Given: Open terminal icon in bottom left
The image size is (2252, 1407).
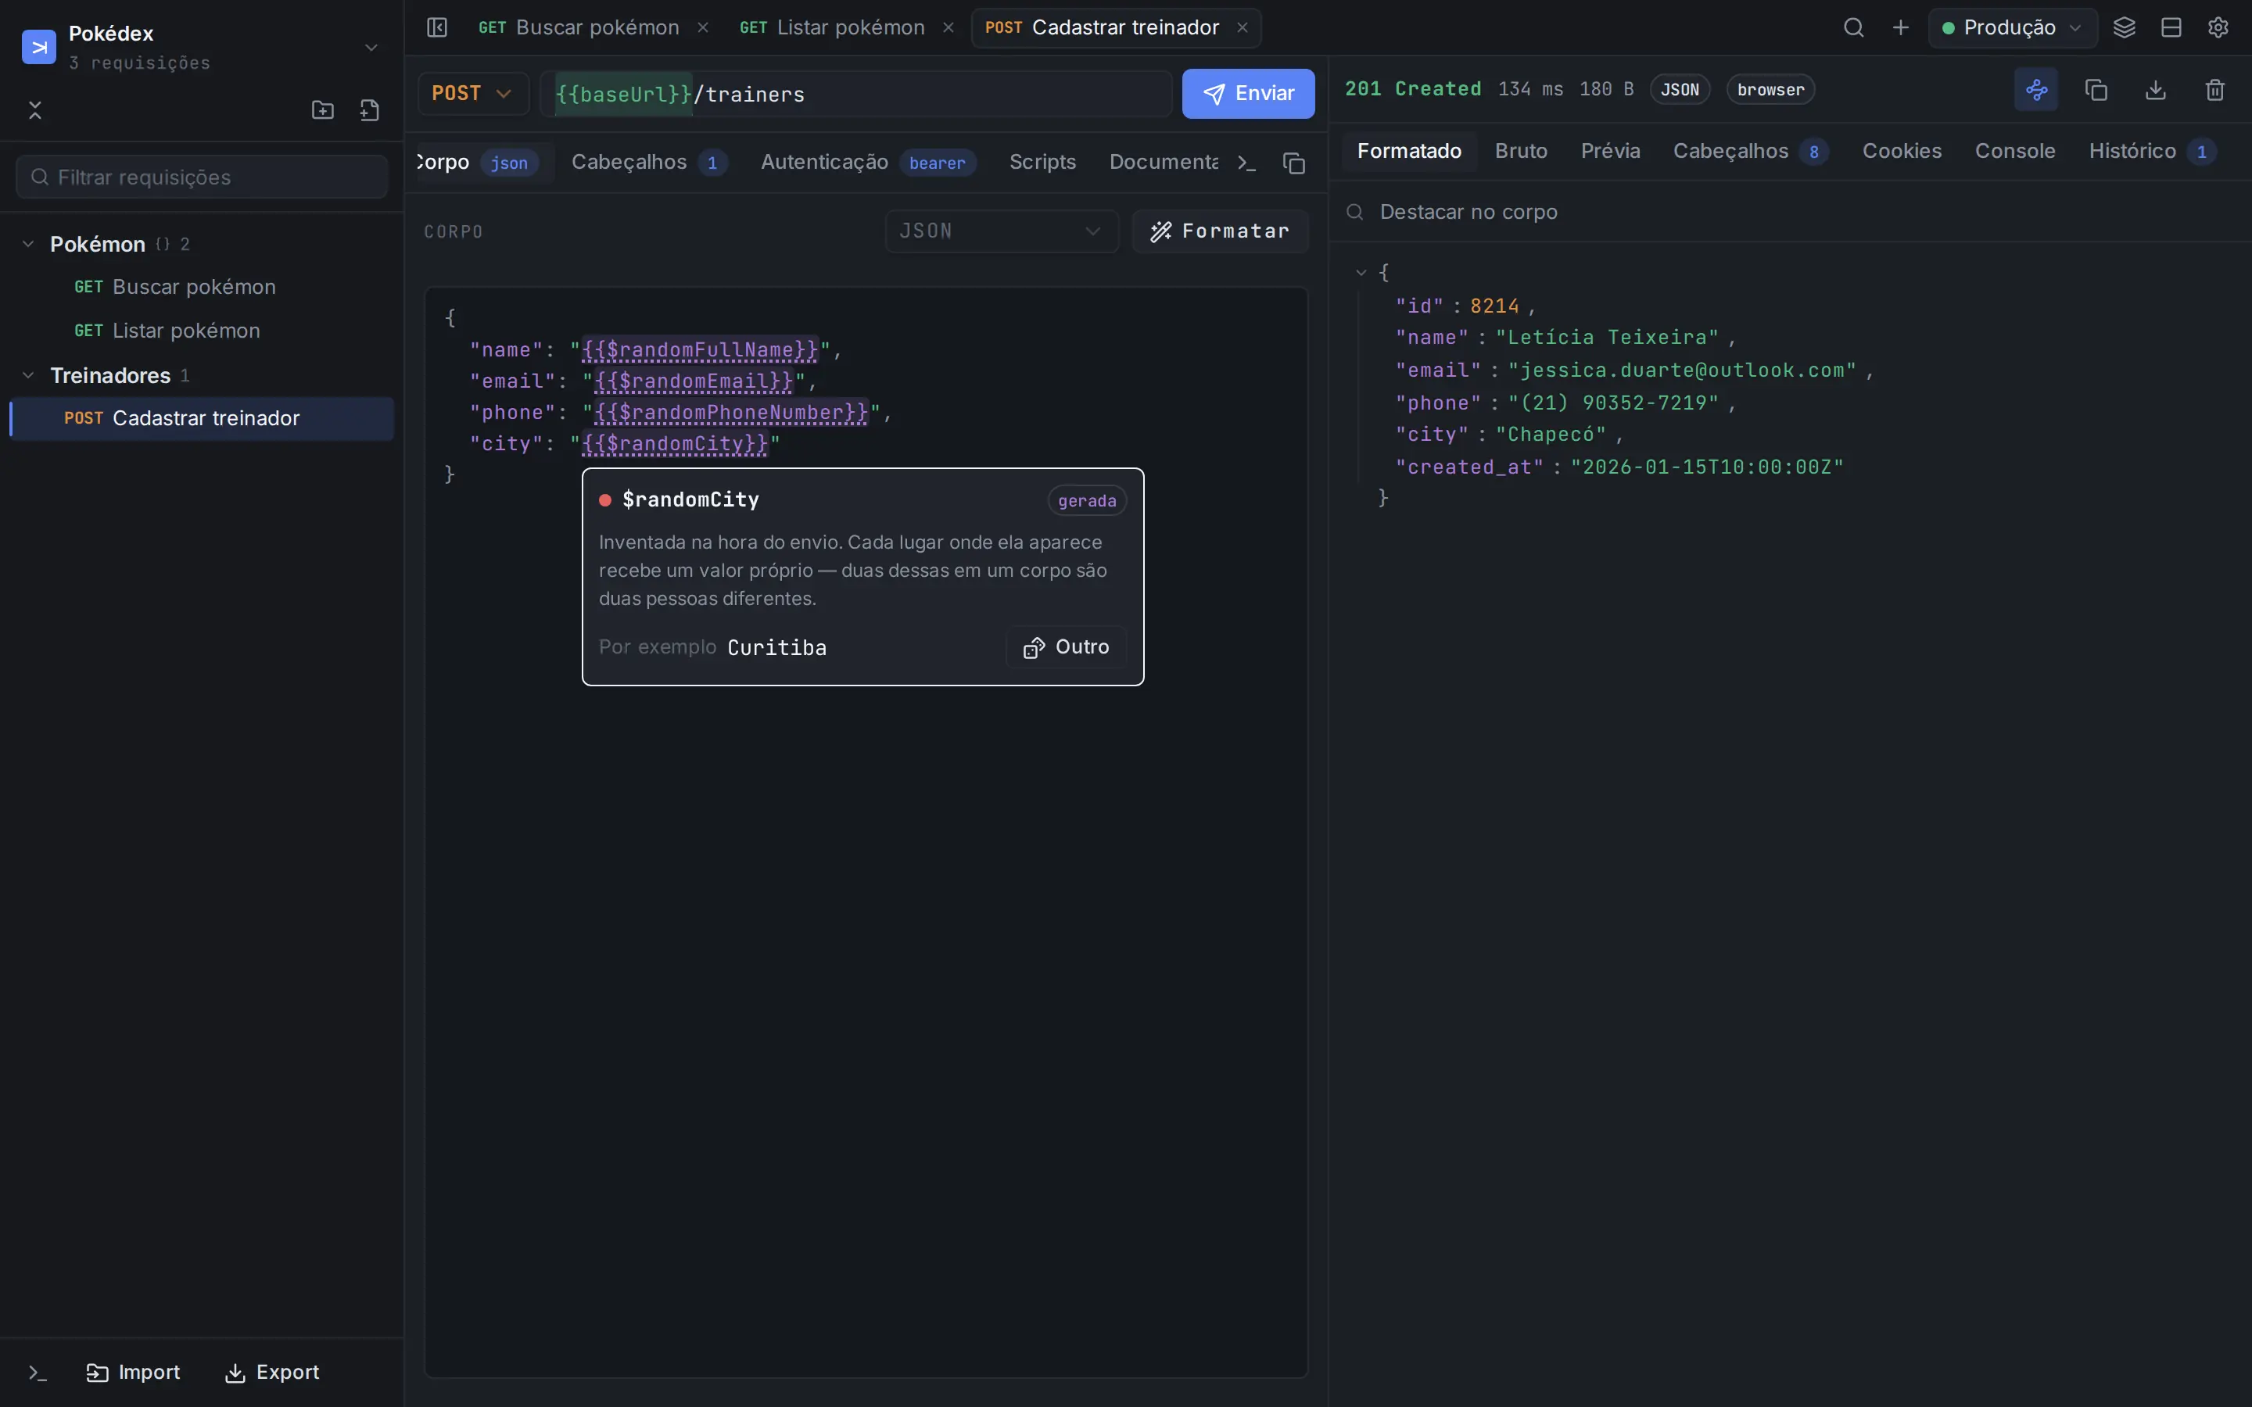Looking at the screenshot, I should 38,1373.
